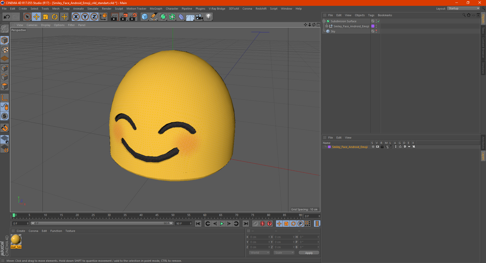This screenshot has width=486, height=263.
Task: Switch to the Takes side tab
Action: tap(483, 30)
